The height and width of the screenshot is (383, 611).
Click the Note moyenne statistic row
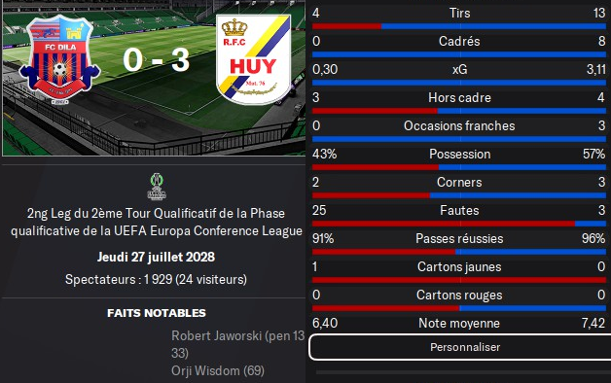(459, 323)
